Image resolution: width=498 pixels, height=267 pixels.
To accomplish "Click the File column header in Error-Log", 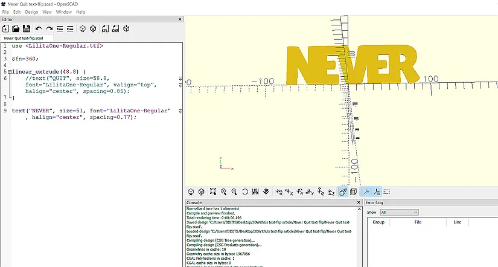I will click(x=418, y=222).
